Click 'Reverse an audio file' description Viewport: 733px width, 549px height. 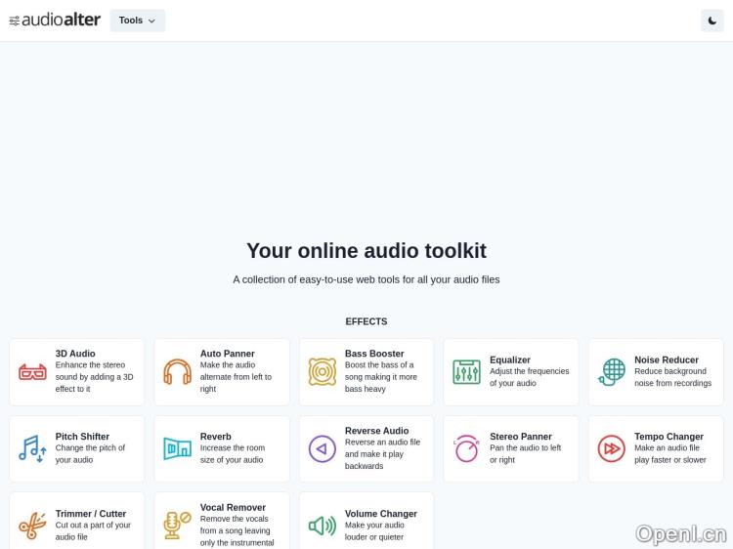point(382,454)
